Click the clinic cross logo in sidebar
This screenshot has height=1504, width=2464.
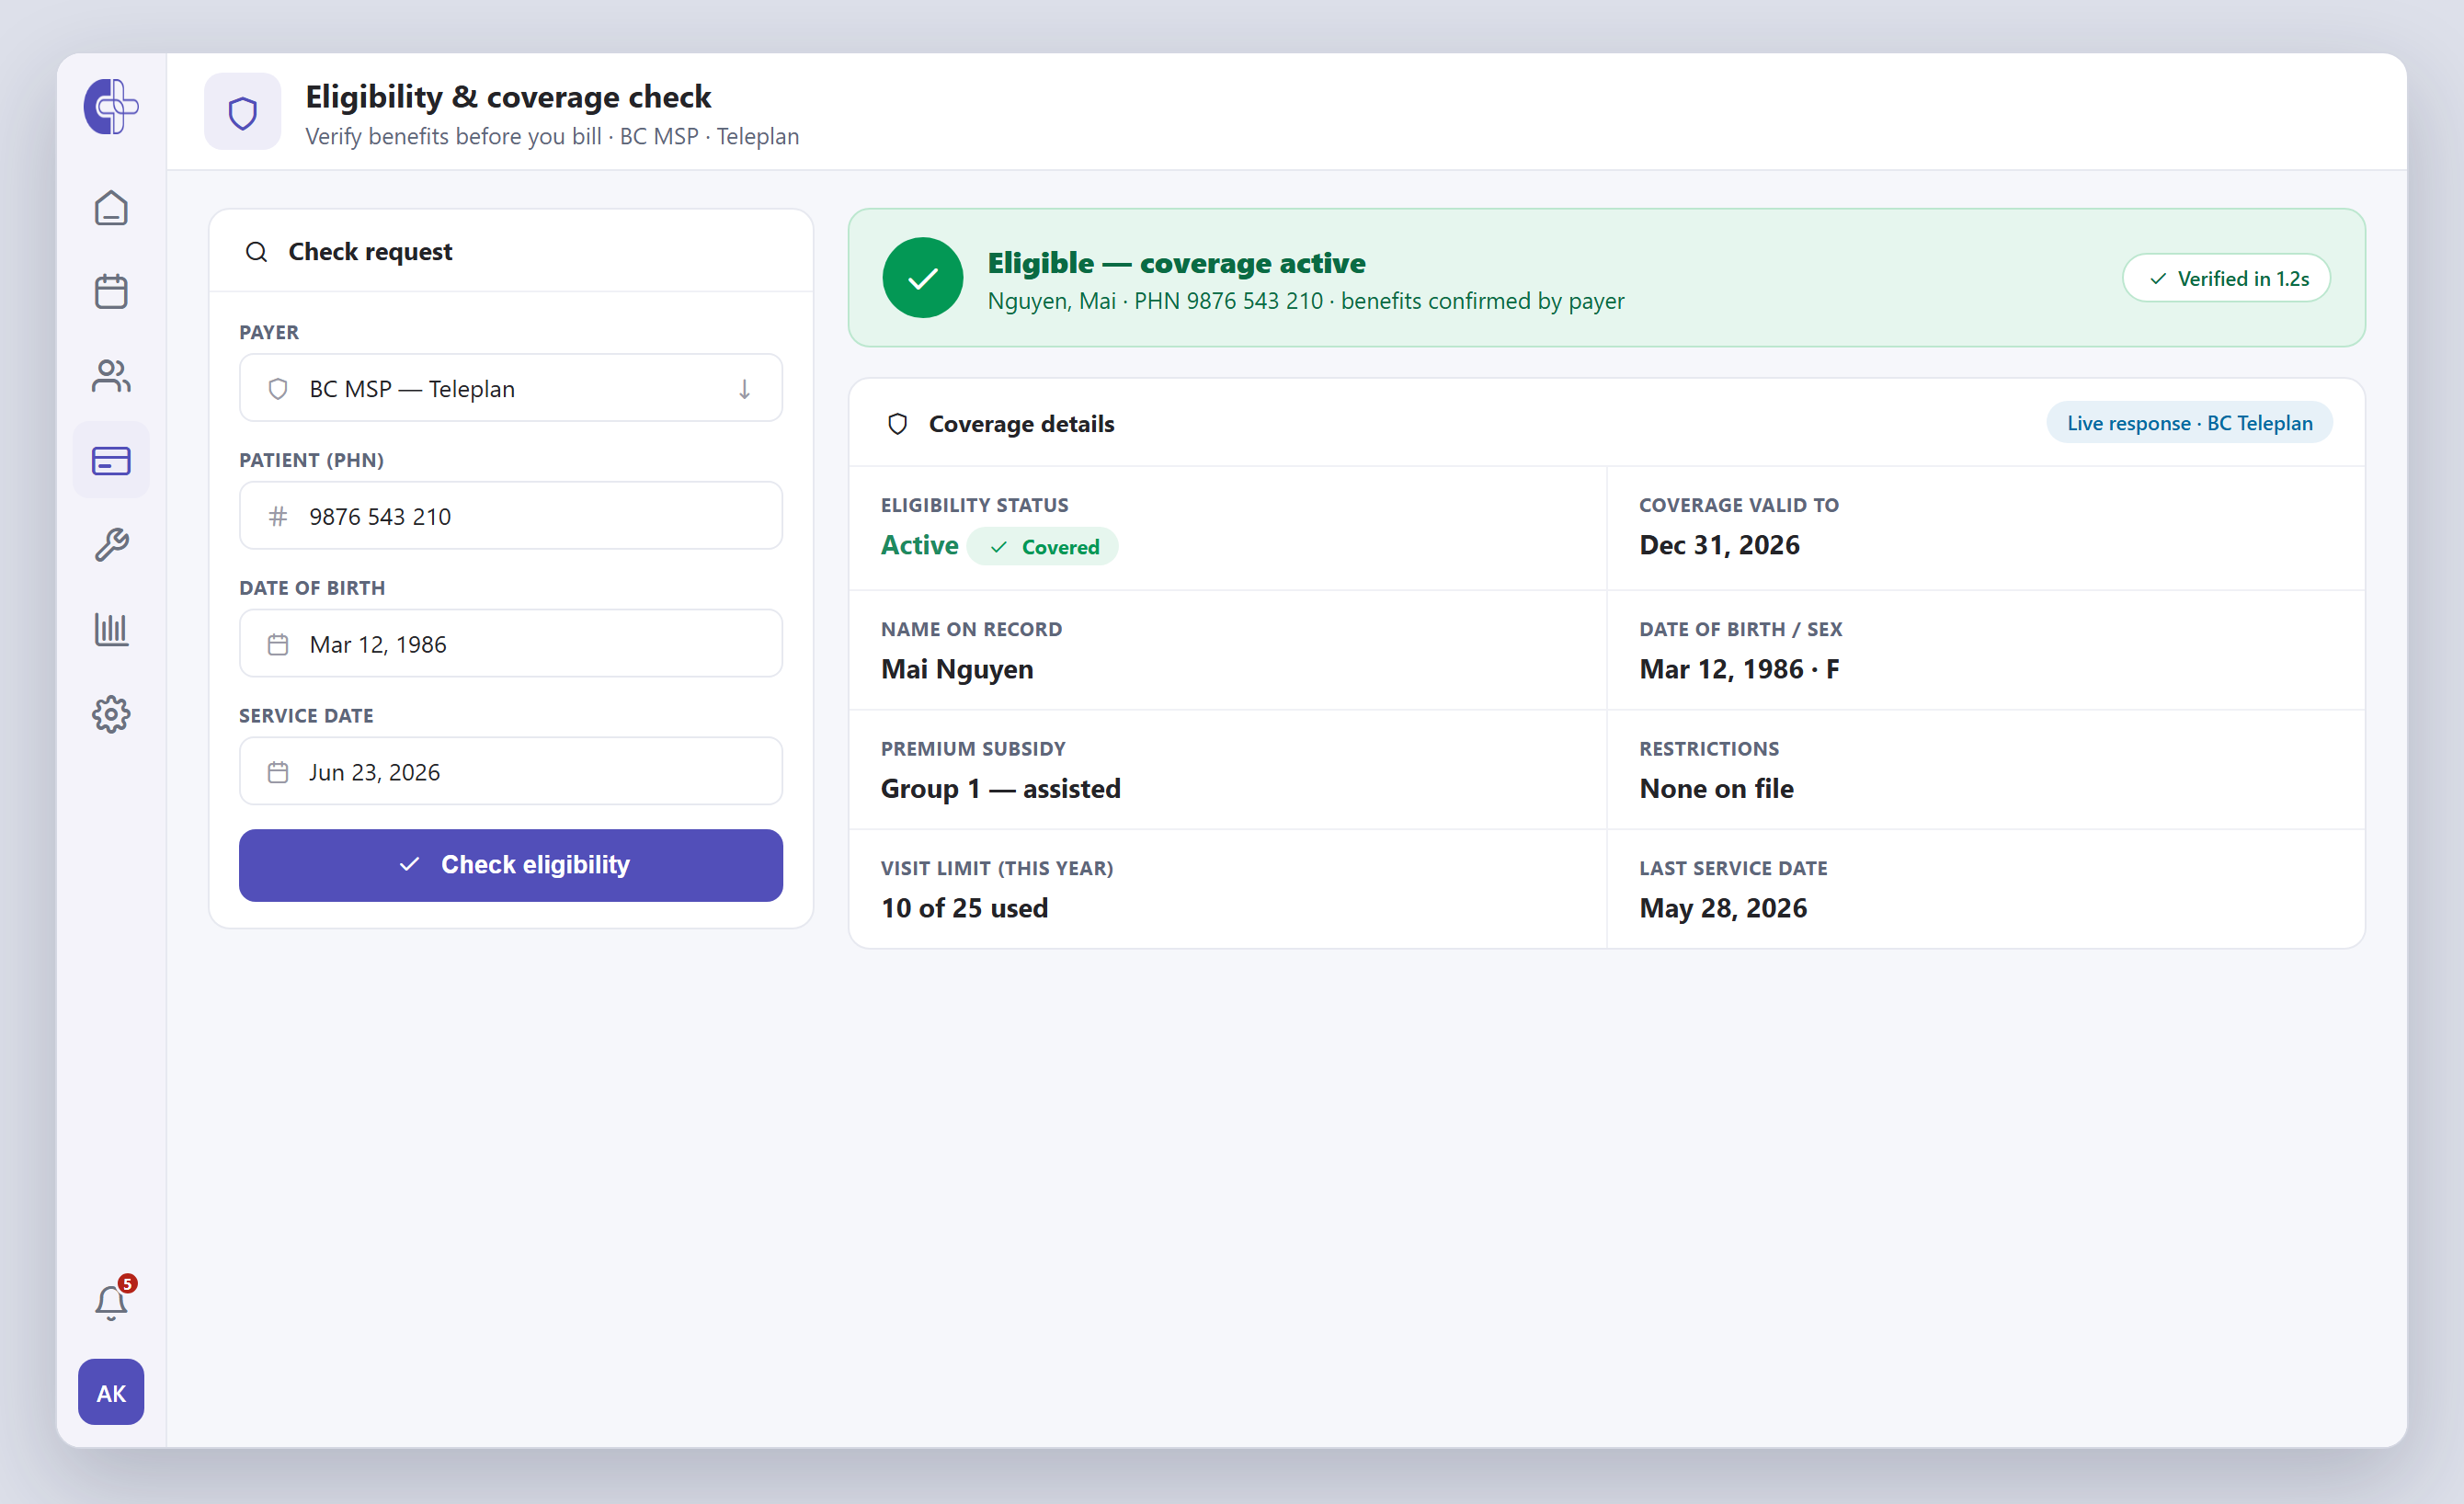[111, 107]
